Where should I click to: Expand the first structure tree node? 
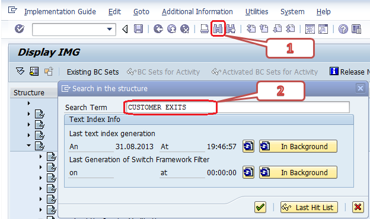pos(29,103)
